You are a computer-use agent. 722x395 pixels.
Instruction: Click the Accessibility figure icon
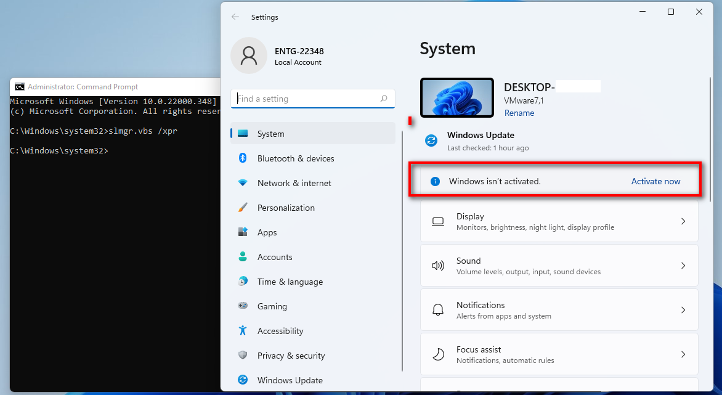click(x=243, y=330)
